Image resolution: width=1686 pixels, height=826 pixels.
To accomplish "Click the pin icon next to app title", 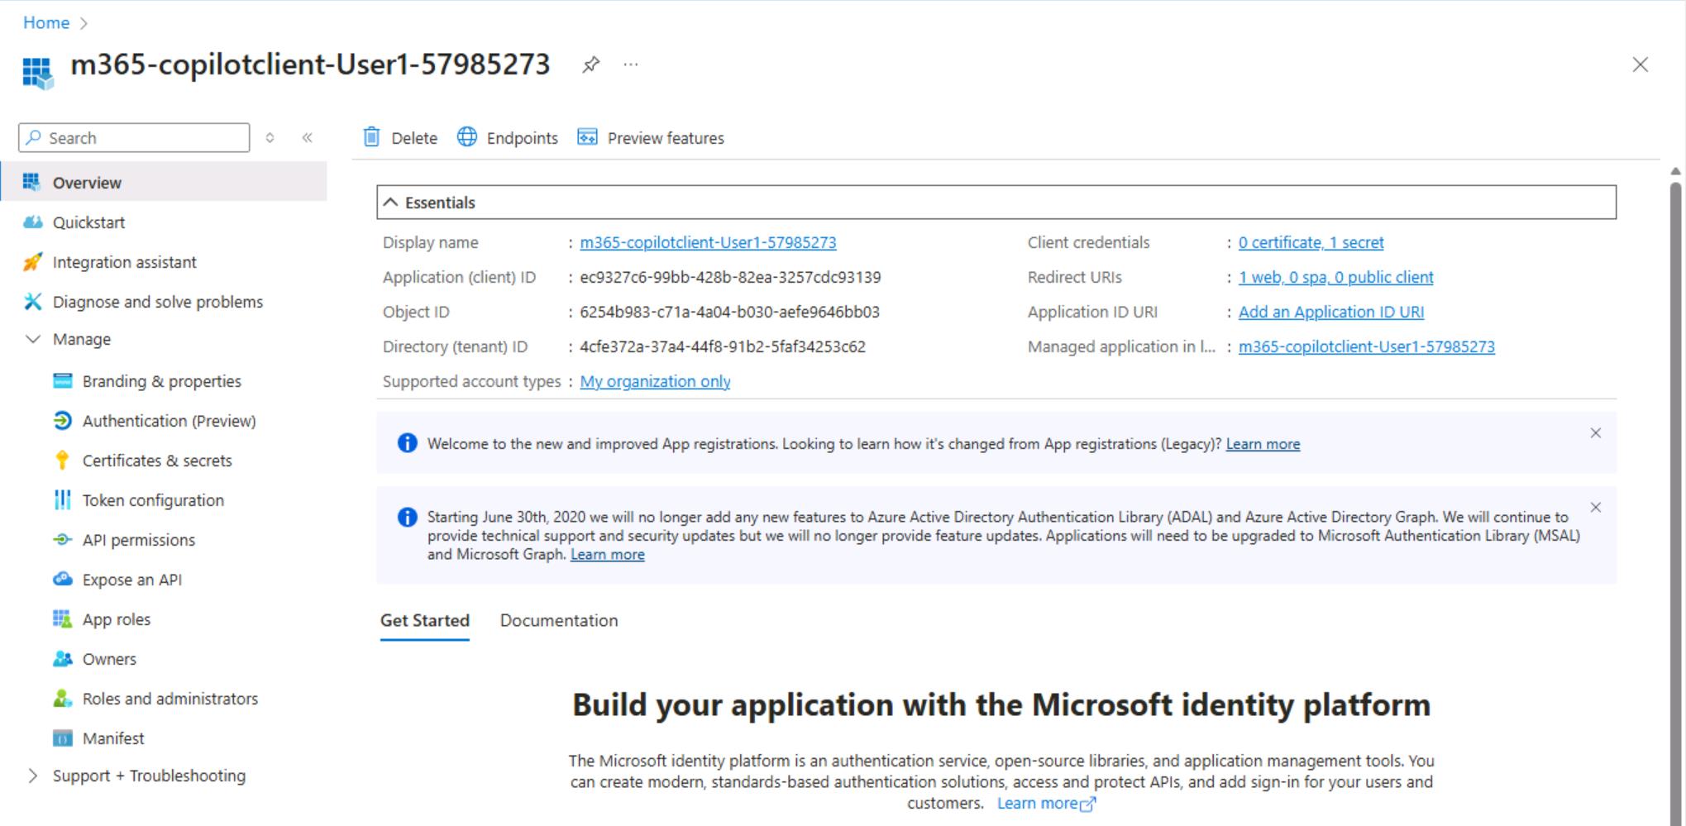I will (x=590, y=64).
